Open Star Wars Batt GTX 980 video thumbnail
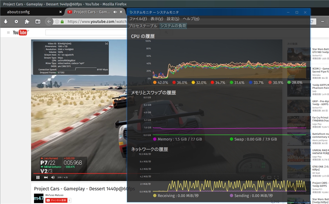Image resolution: width=329 pixels, height=204 pixels. click(x=299, y=54)
